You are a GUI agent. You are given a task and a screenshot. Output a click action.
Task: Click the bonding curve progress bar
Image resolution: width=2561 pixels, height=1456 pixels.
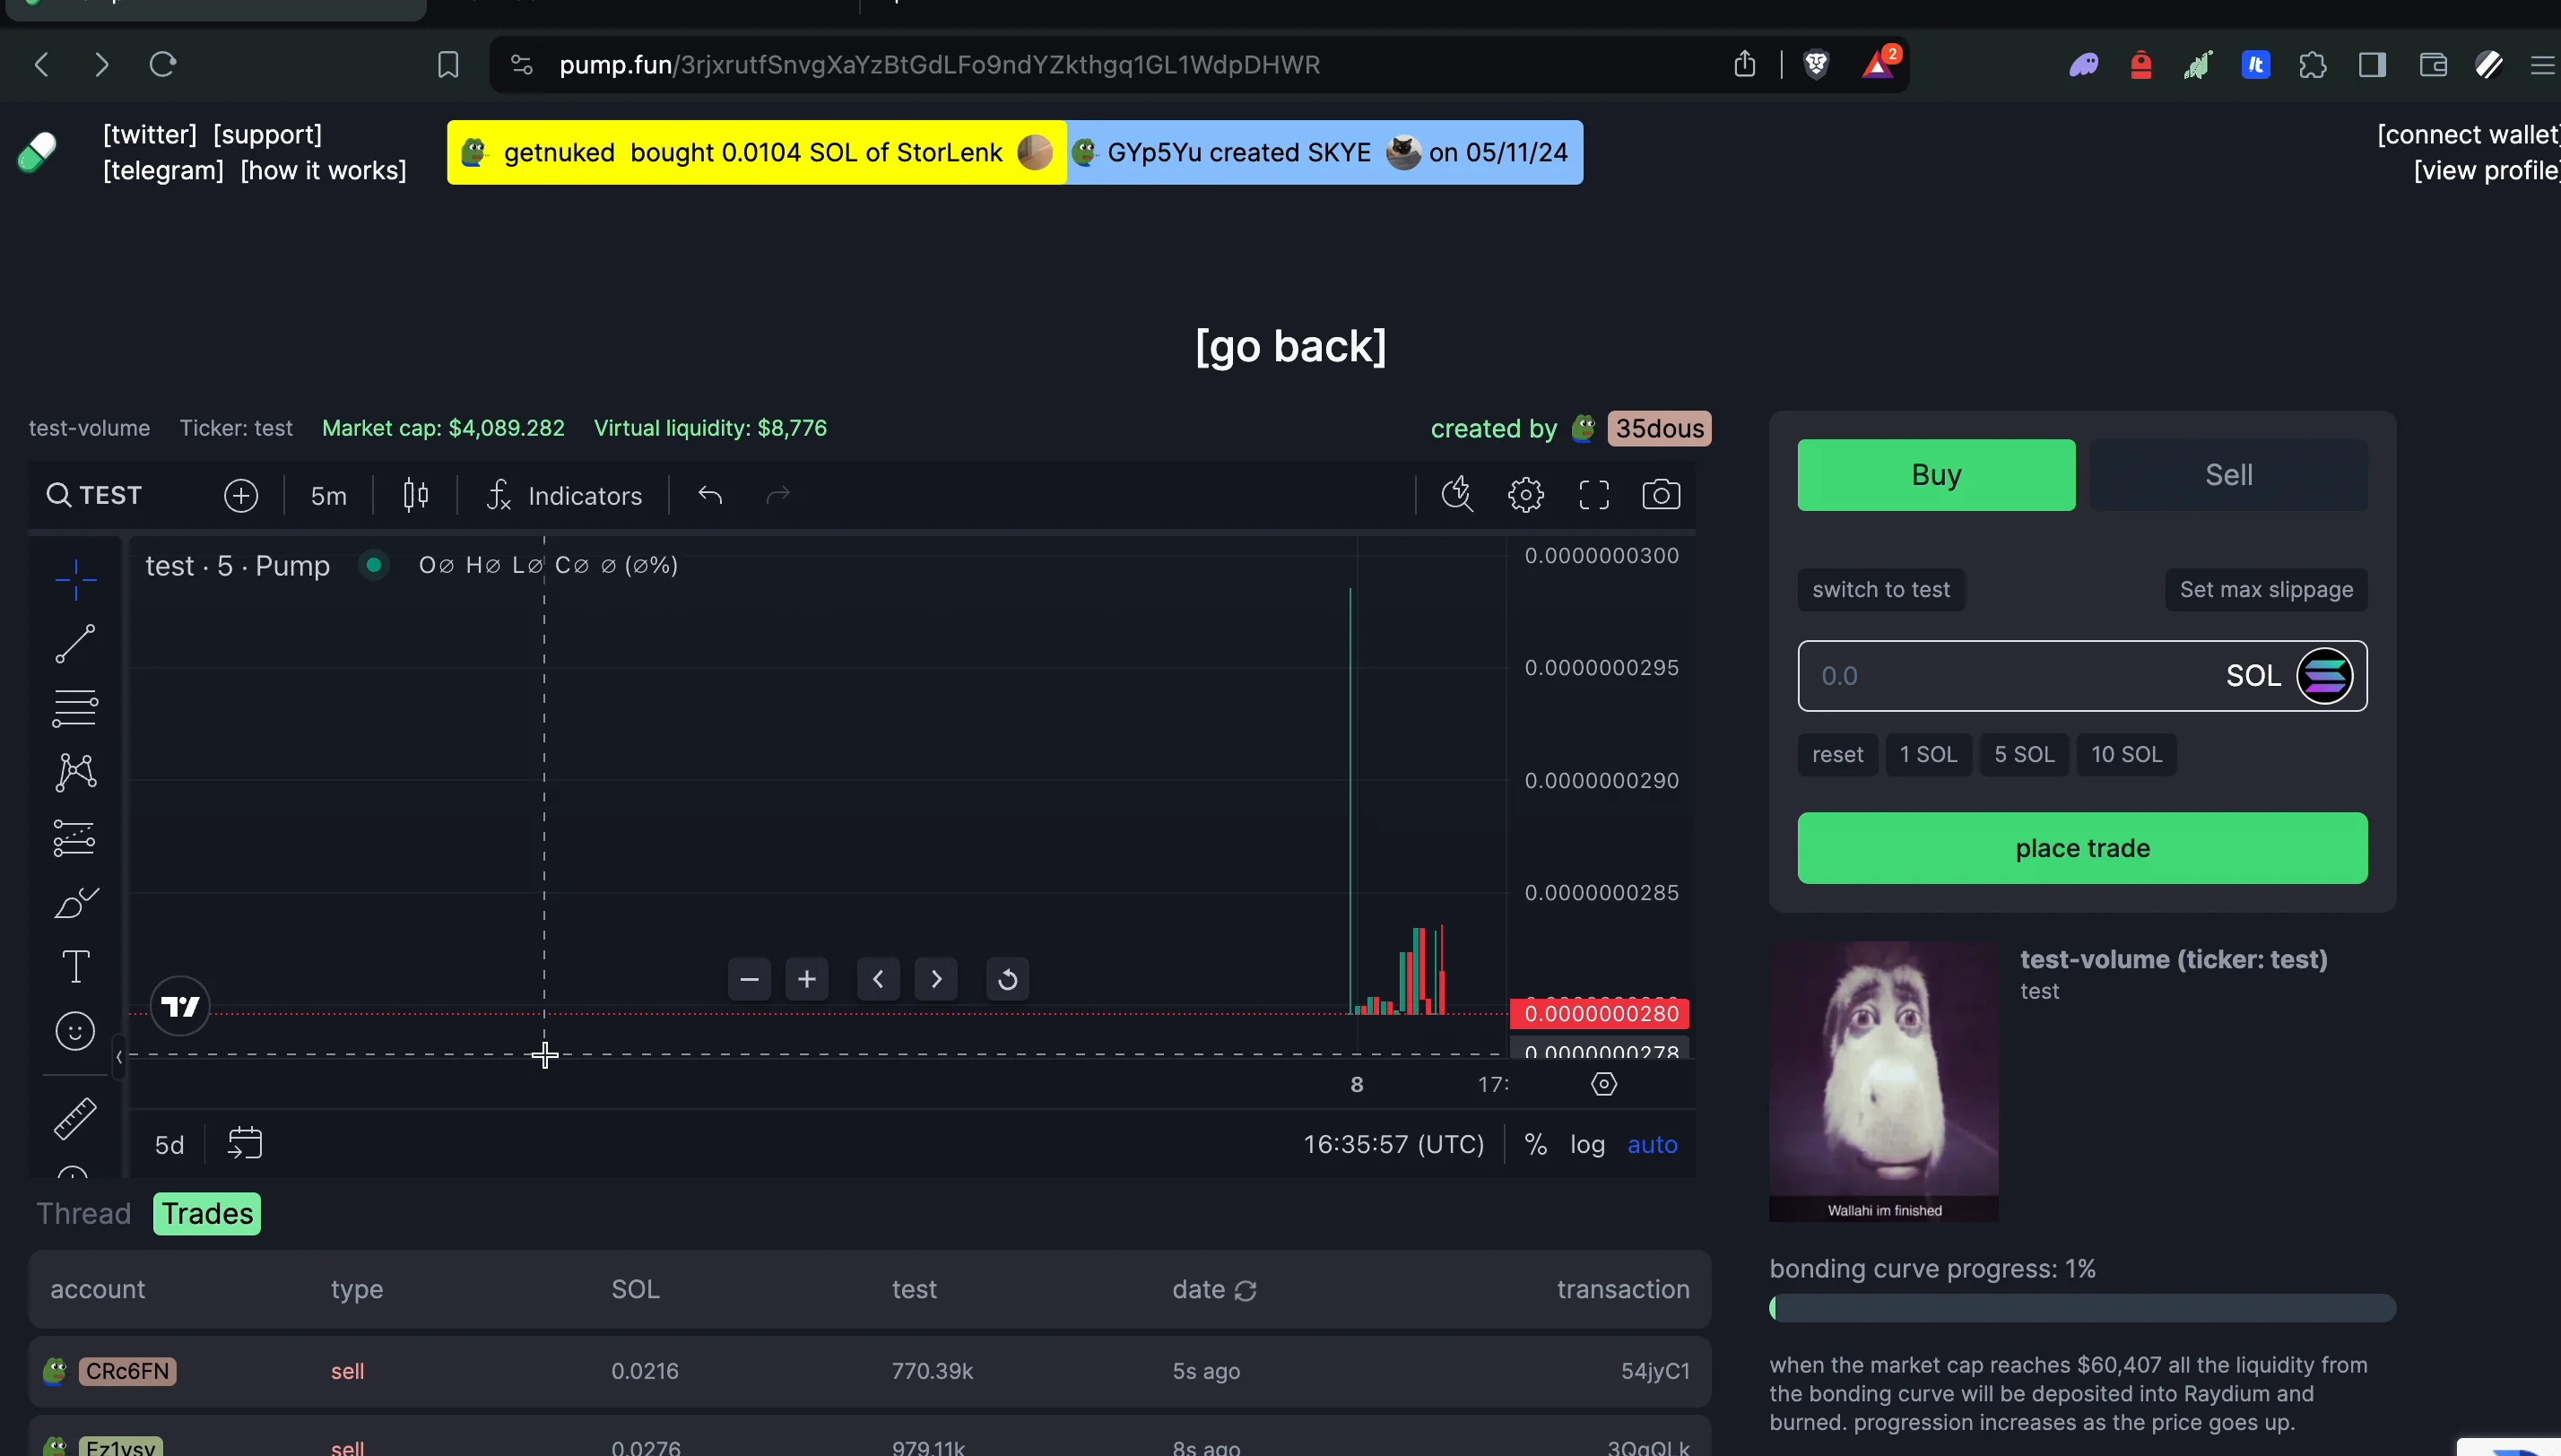[x=2082, y=1307]
